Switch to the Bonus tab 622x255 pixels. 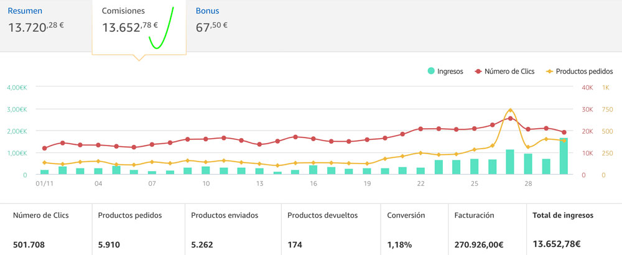tap(207, 11)
